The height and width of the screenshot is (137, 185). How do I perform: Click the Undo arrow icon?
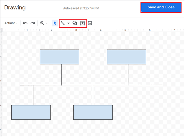pos(25,23)
